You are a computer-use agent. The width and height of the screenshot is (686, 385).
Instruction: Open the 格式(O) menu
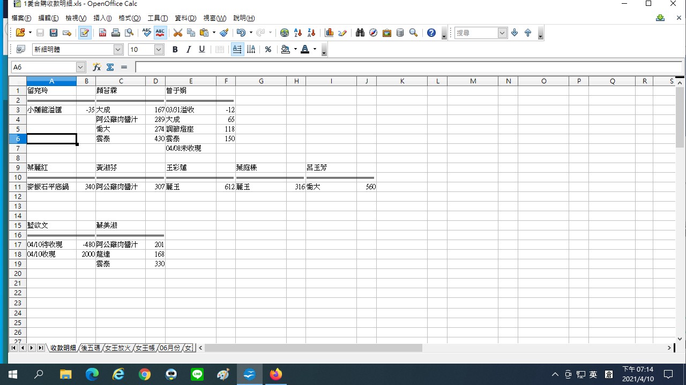tap(129, 18)
